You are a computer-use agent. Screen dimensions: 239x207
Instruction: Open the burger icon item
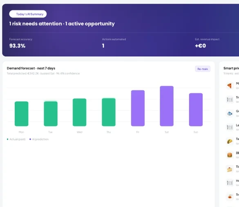point(230,155)
